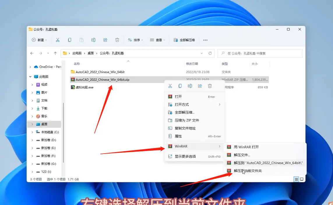This screenshot has height=205, width=333.
Task: Click the Delete icon in the context menu
Action: 210,86
